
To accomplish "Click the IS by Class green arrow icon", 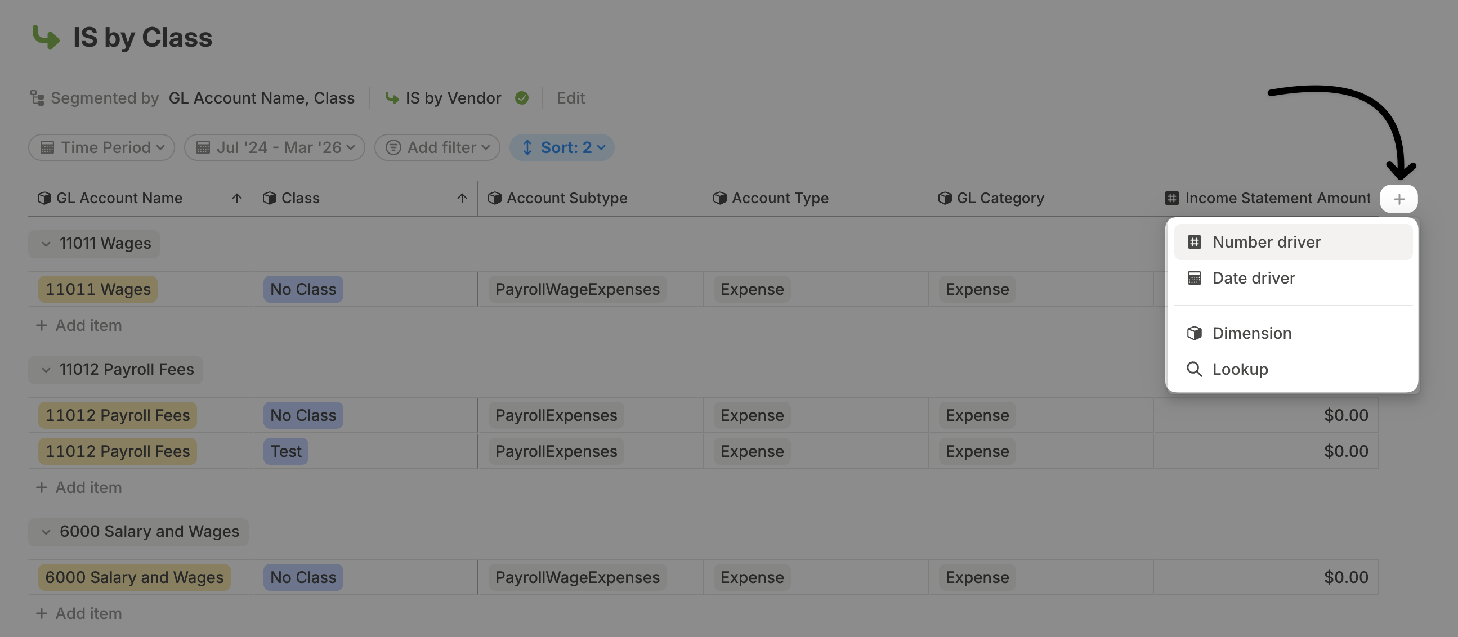I will point(46,37).
